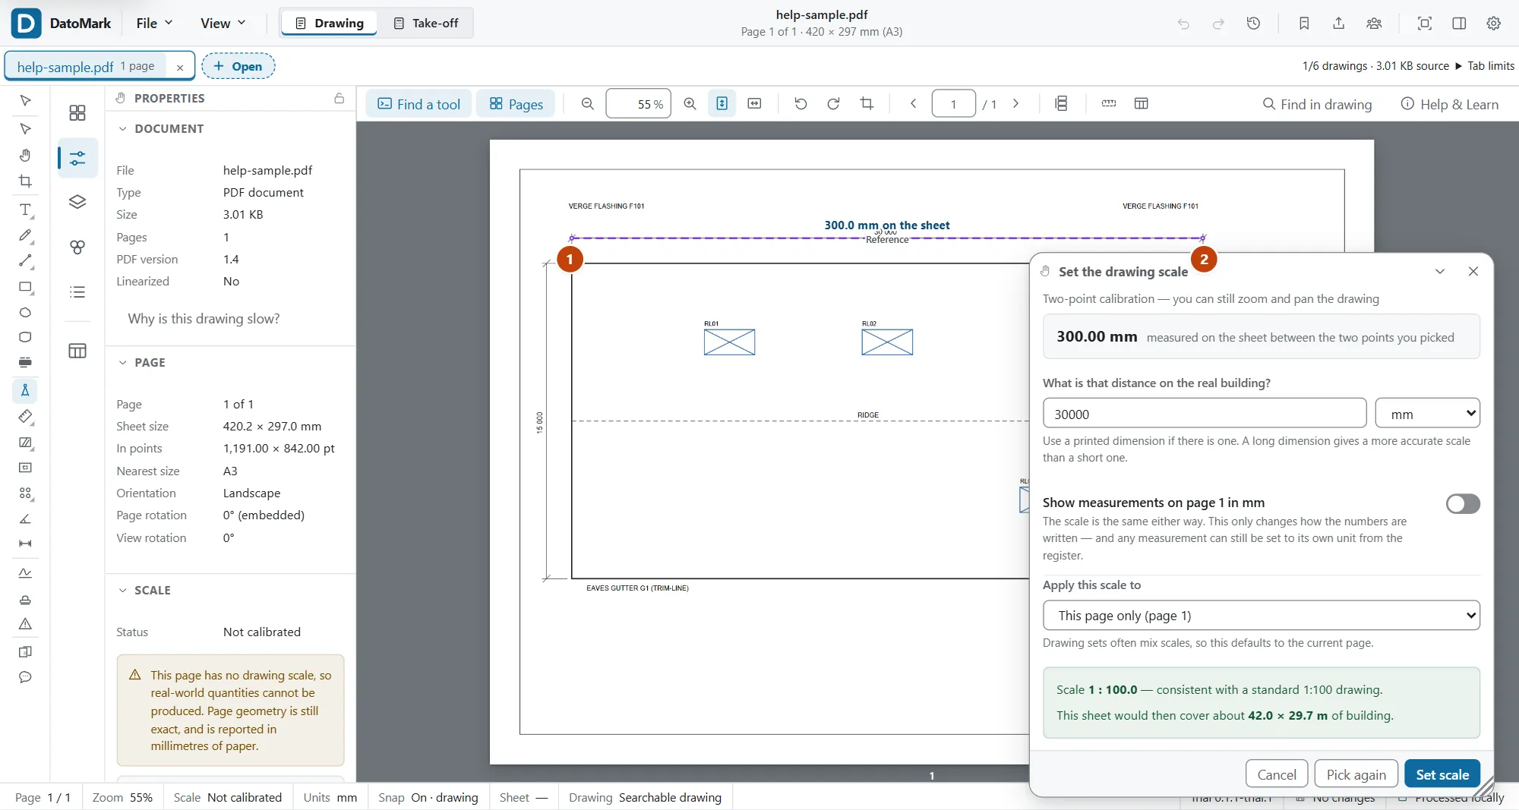Open the thumbnails grid panel
This screenshot has width=1519, height=810.
pos(77,113)
